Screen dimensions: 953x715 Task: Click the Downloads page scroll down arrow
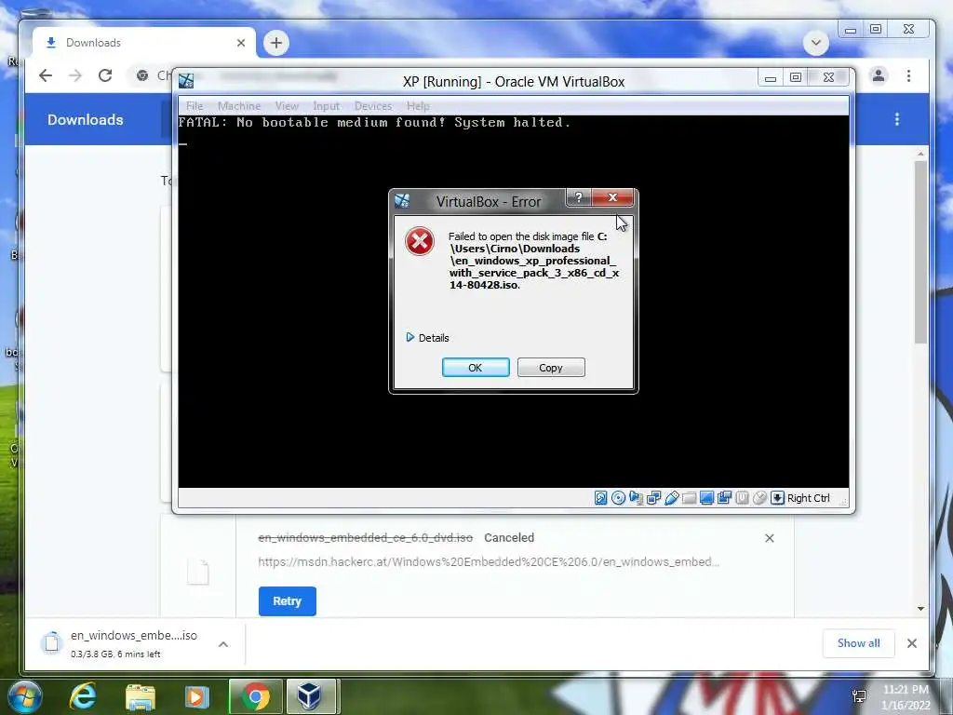[x=920, y=608]
